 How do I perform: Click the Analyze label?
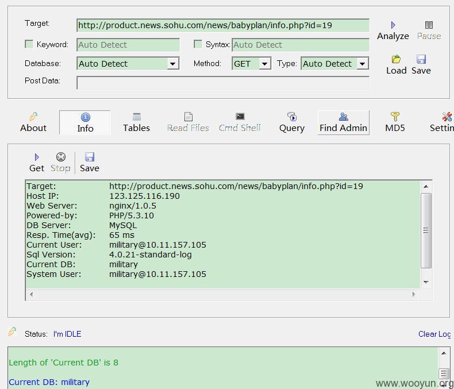[x=393, y=36]
